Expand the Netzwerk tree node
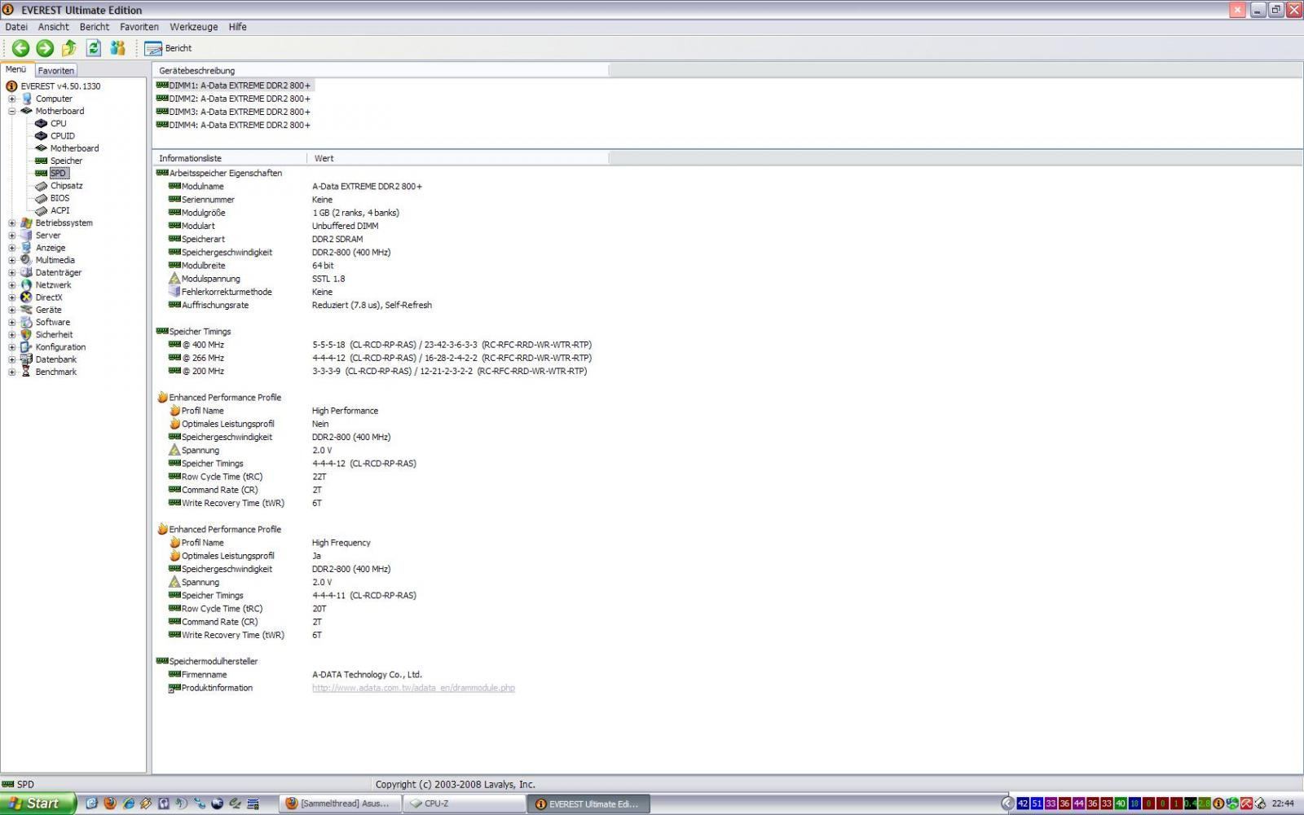 point(12,285)
